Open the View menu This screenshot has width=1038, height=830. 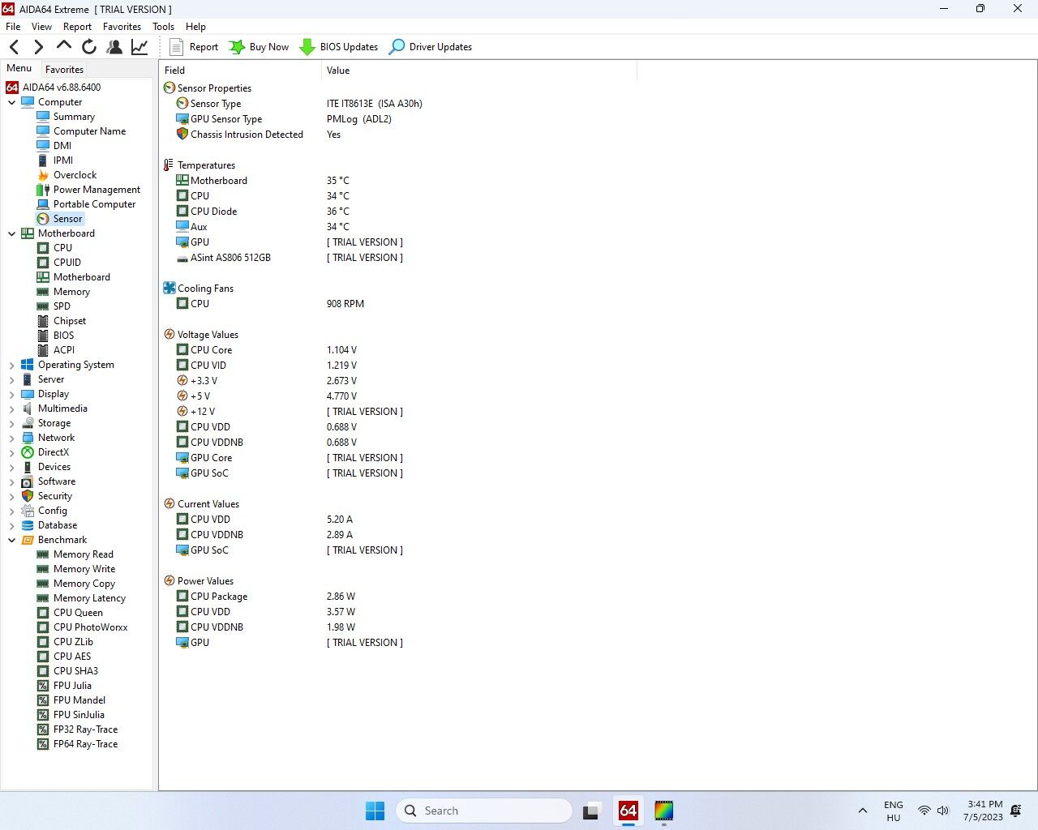point(41,27)
